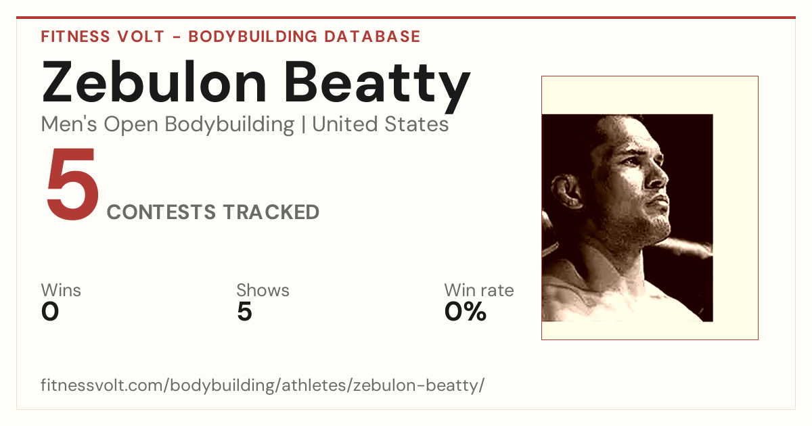The width and height of the screenshot is (812, 426).
Task: Click the Fitness Volt brand name in the header
Action: (102, 37)
